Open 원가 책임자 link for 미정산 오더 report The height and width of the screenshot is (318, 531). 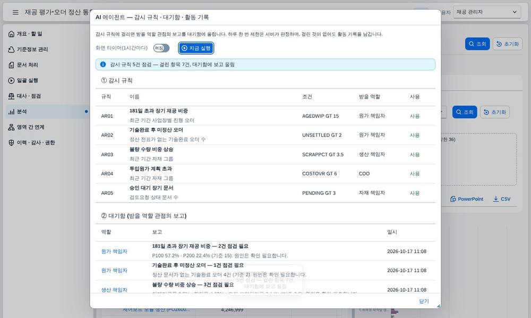[x=114, y=271]
